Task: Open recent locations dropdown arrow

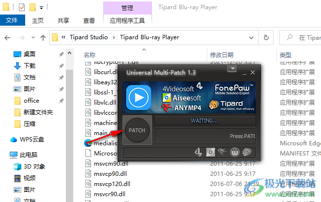Action: point(33,38)
